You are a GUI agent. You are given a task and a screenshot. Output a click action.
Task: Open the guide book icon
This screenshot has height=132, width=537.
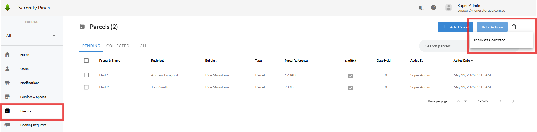point(421,8)
